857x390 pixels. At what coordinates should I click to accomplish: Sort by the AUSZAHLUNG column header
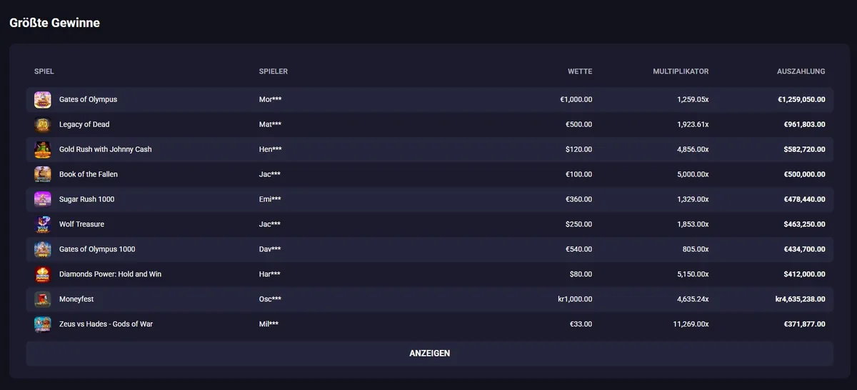pos(801,71)
